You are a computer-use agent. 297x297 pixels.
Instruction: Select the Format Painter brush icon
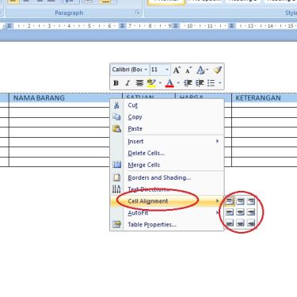pyautogui.click(x=218, y=70)
